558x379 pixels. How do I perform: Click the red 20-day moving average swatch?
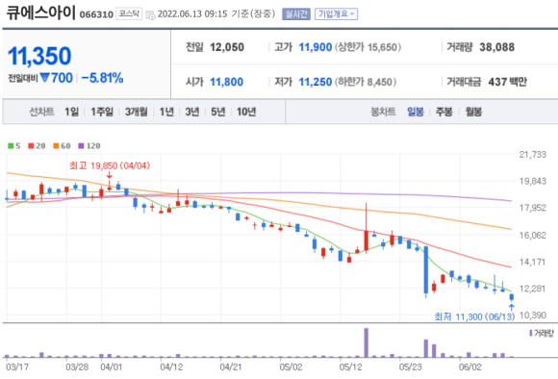(x=31, y=146)
